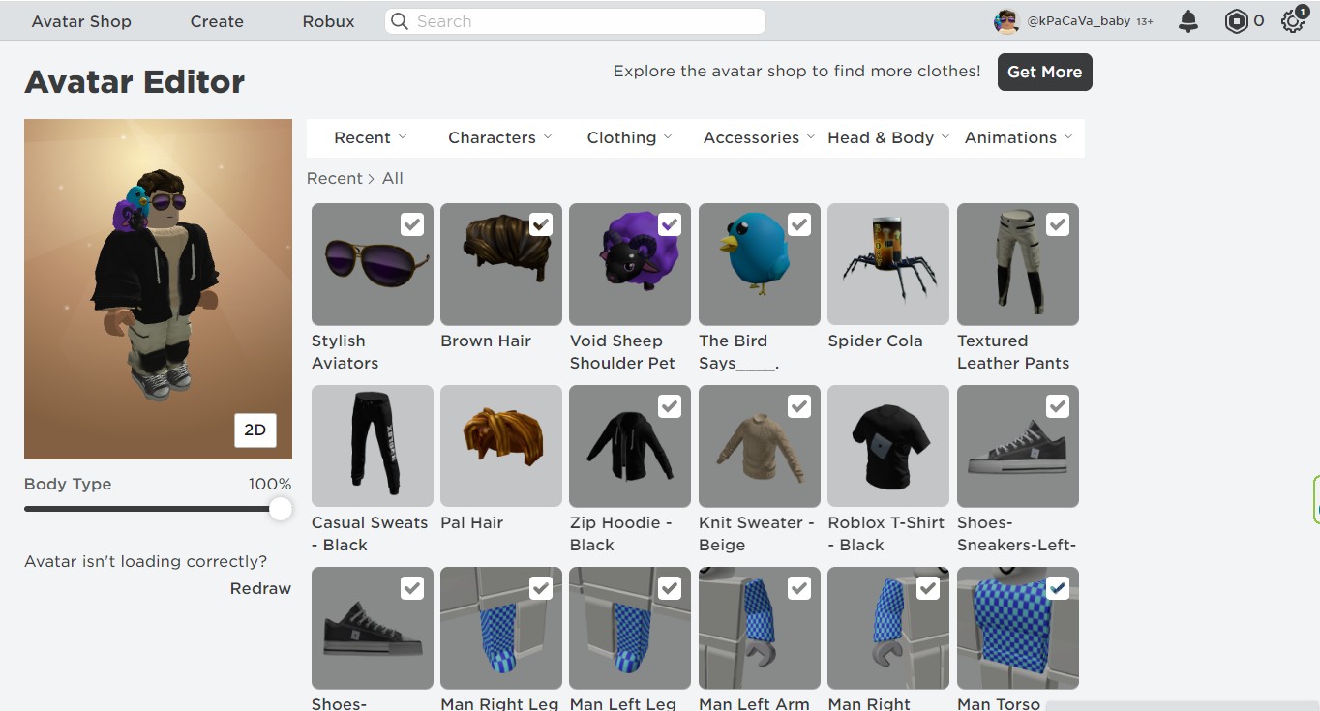Expand the Clothing dropdown
This screenshot has width=1320, height=711.
tap(629, 137)
